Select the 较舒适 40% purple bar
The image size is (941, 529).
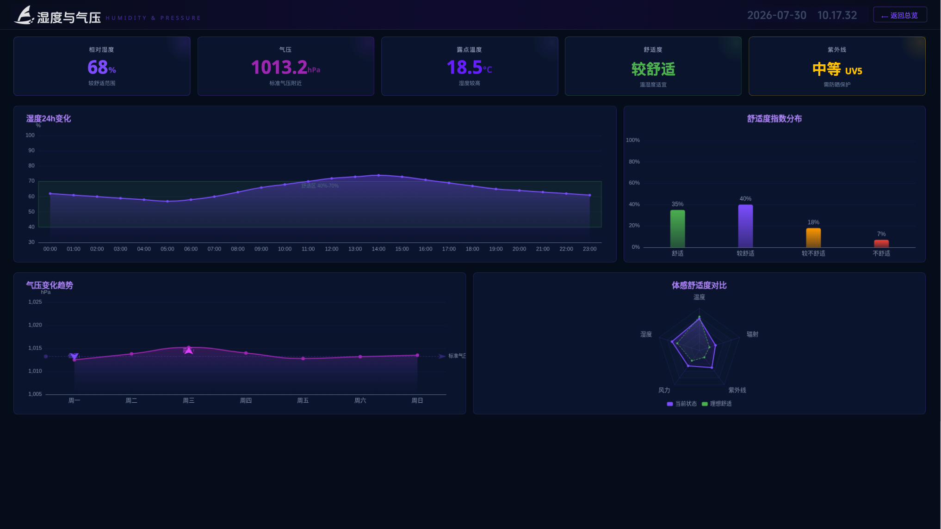tap(745, 226)
